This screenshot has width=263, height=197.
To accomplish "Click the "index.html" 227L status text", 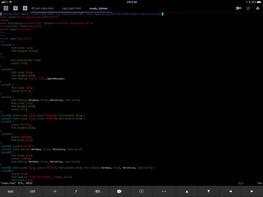I will click(x=16, y=183).
